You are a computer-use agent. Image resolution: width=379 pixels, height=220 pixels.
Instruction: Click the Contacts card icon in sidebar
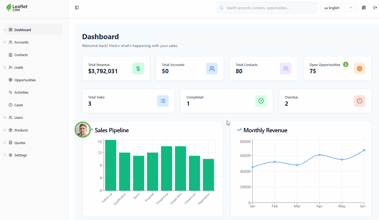(10, 55)
